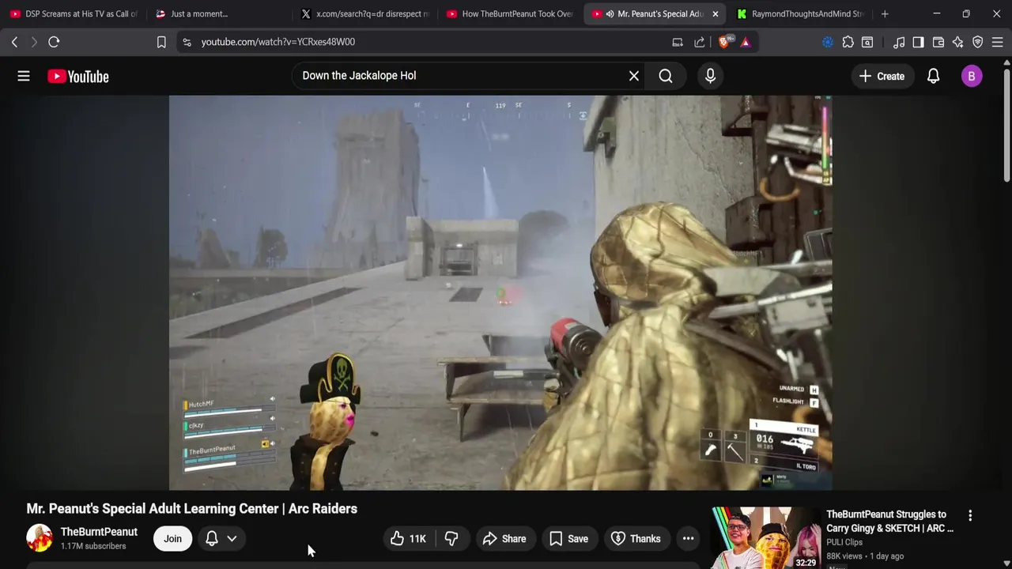Image resolution: width=1012 pixels, height=569 pixels.
Task: Switch to the DSP Screams at His TV tab
Action: (73, 13)
